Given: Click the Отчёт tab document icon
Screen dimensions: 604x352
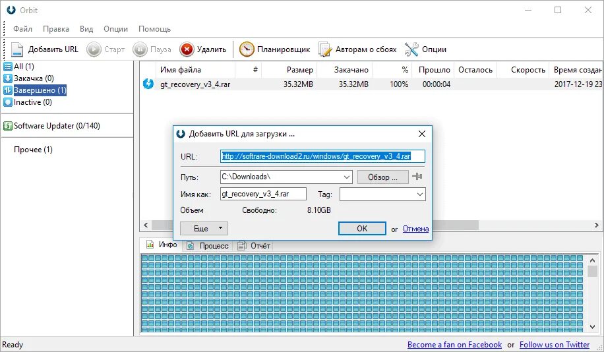Looking at the screenshot, I should (241, 245).
